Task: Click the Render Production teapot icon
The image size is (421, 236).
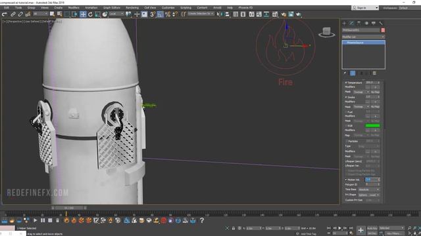Action: [x=299, y=14]
